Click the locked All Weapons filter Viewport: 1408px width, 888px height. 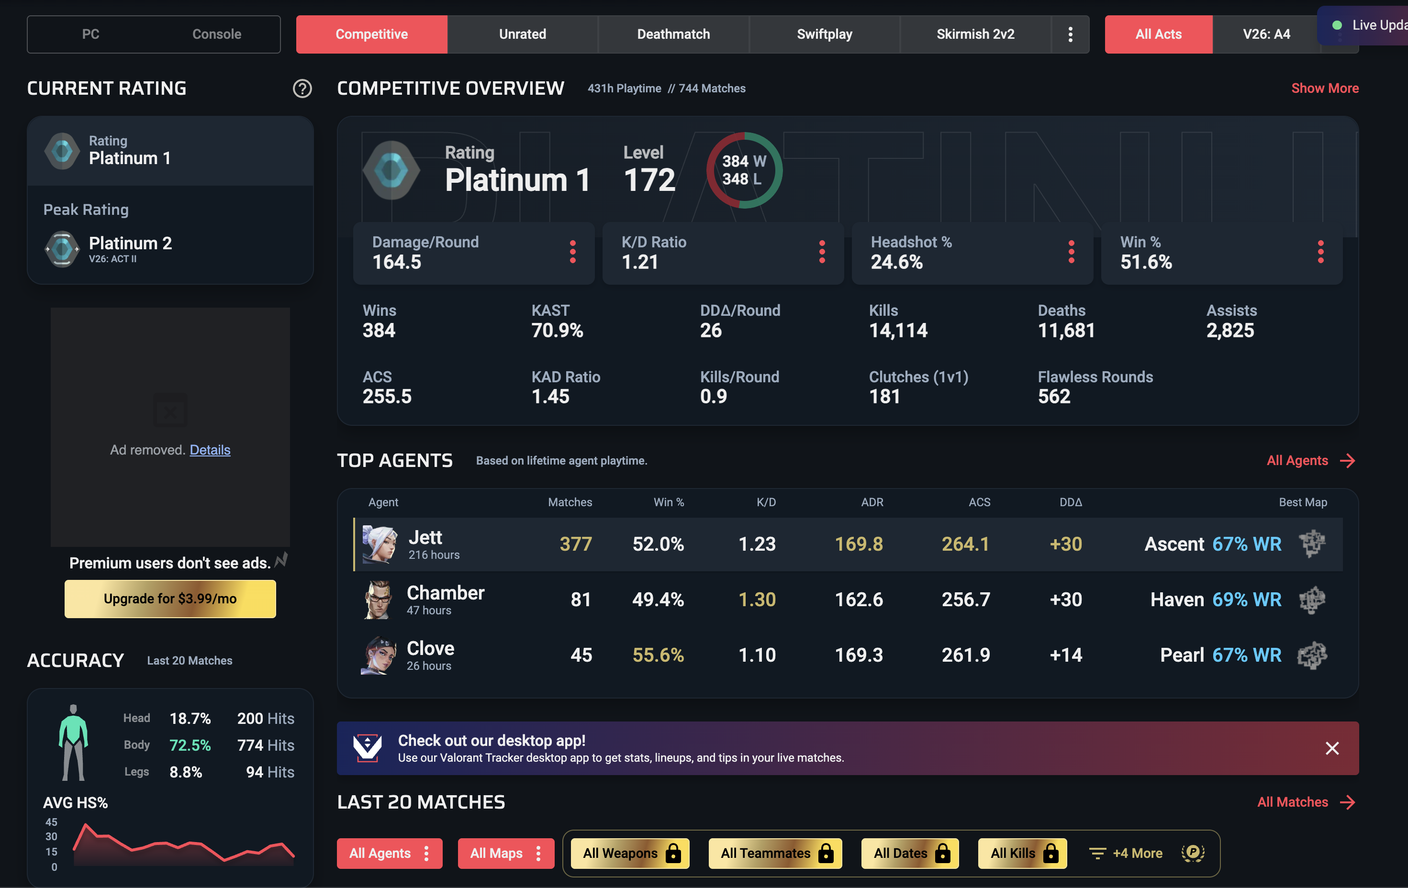click(630, 854)
